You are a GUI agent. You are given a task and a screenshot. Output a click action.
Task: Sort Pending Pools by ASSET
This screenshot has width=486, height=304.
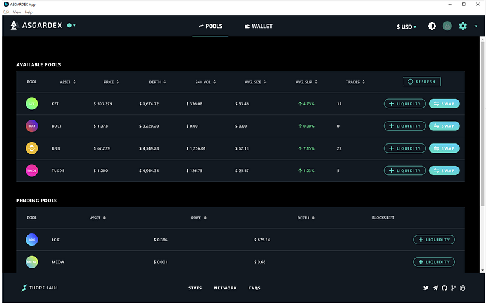(98, 218)
